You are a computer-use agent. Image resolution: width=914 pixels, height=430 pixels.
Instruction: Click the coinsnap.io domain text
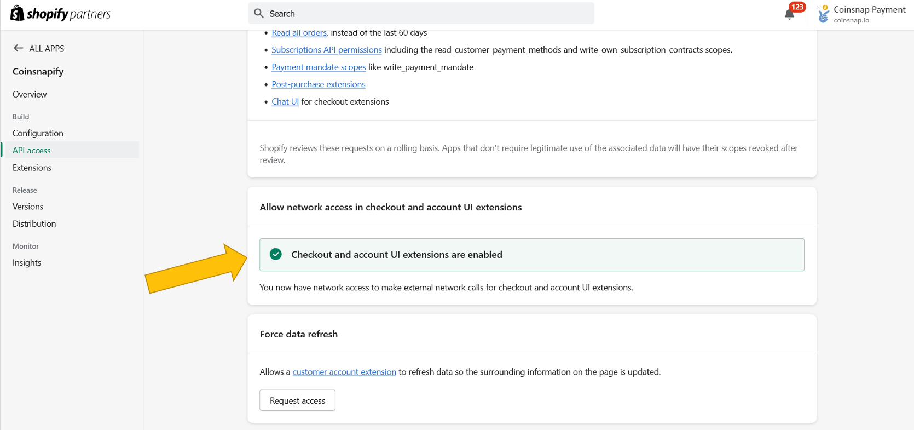pos(851,20)
